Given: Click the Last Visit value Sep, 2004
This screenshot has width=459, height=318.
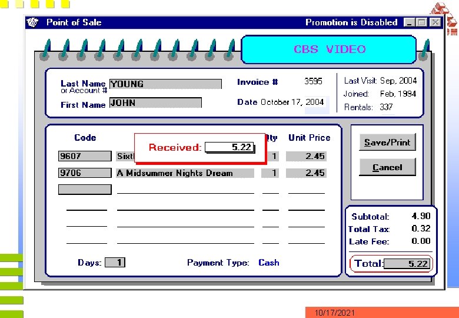Looking at the screenshot, I should click(x=398, y=81).
